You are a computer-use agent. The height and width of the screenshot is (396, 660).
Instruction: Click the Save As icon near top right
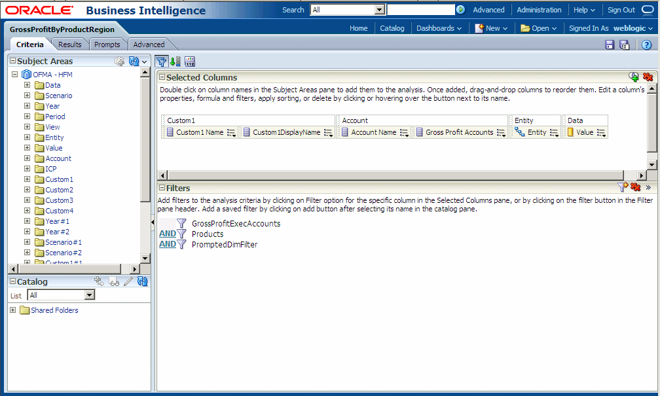(x=624, y=44)
